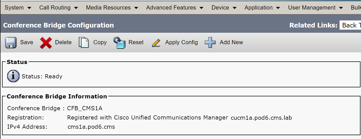Image resolution: width=361 pixels, height=139 pixels.
Task: Click the Add New text button
Action: tap(231, 42)
